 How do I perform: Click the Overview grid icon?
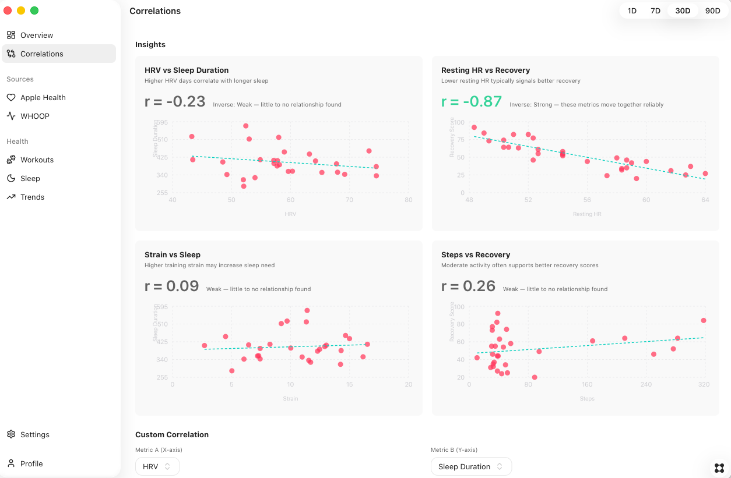11,35
